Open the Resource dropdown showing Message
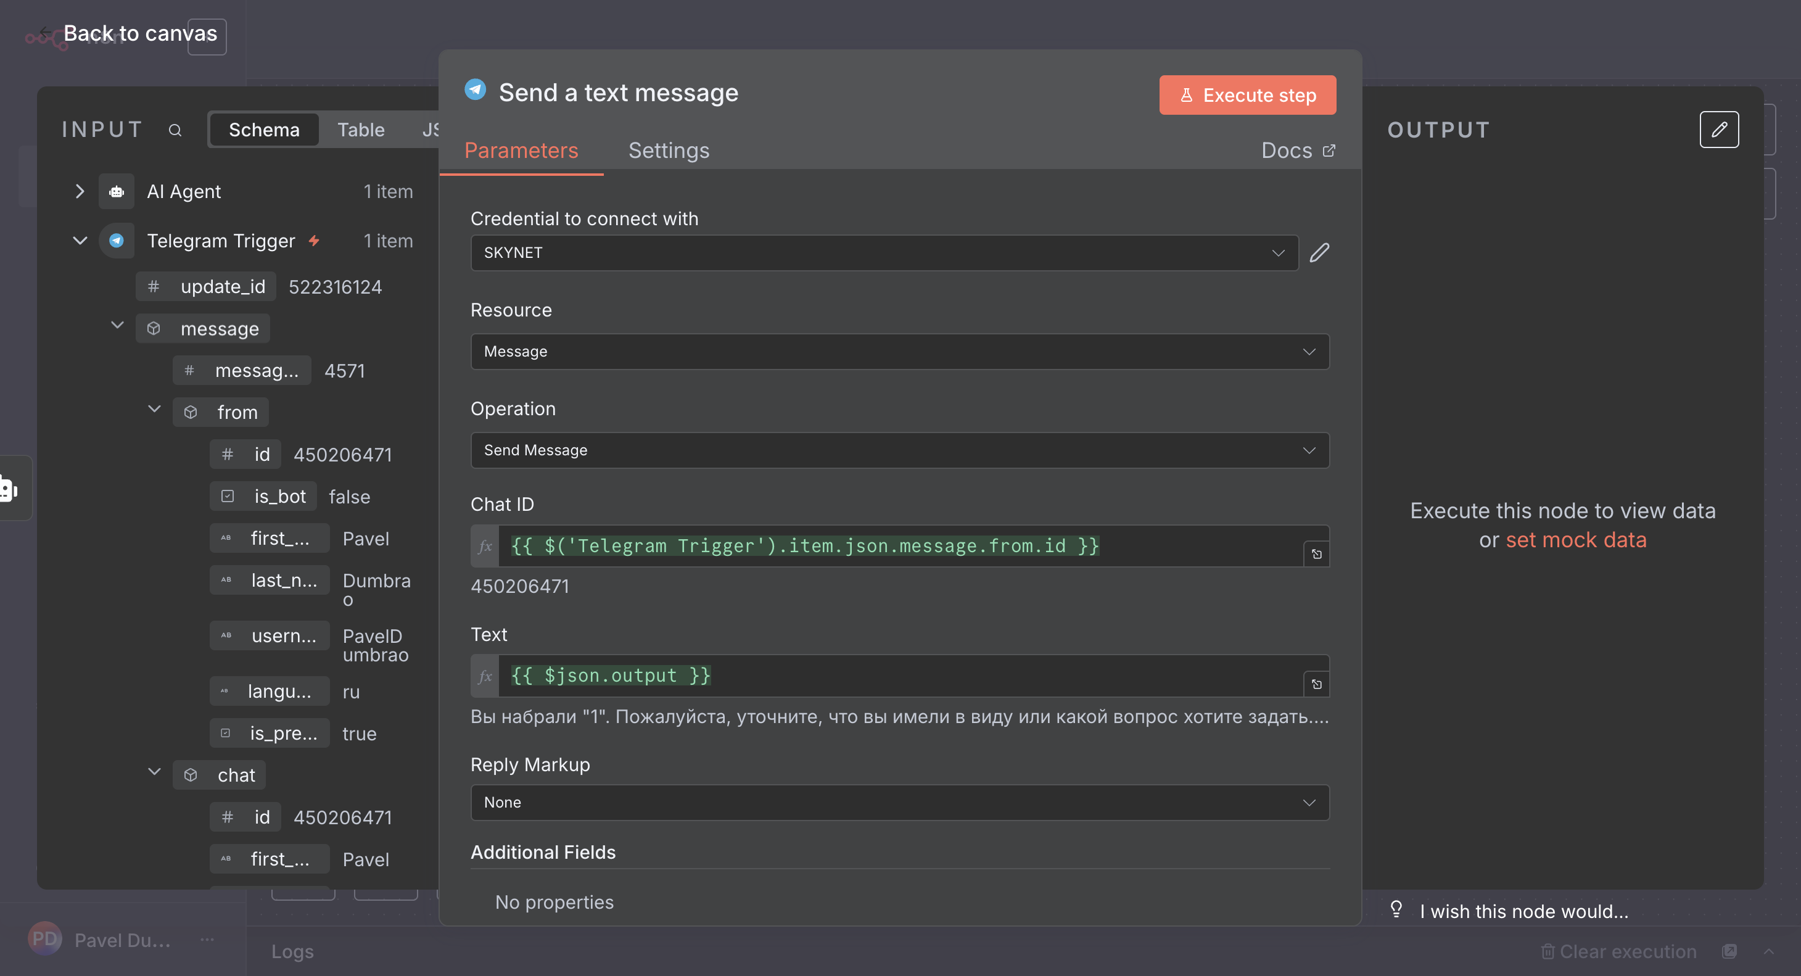 point(899,352)
